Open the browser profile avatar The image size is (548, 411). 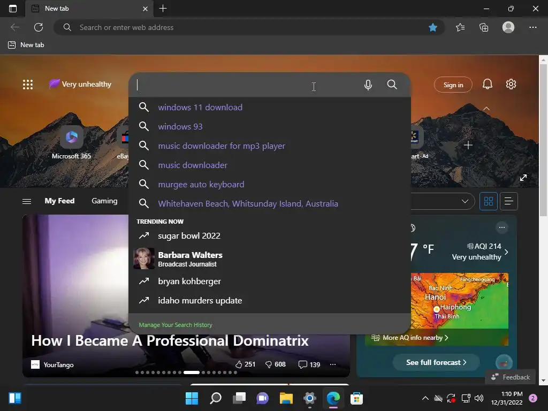click(x=508, y=27)
